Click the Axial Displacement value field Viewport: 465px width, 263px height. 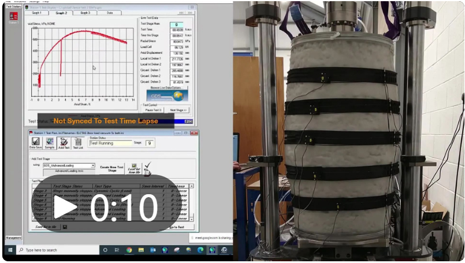click(177, 53)
